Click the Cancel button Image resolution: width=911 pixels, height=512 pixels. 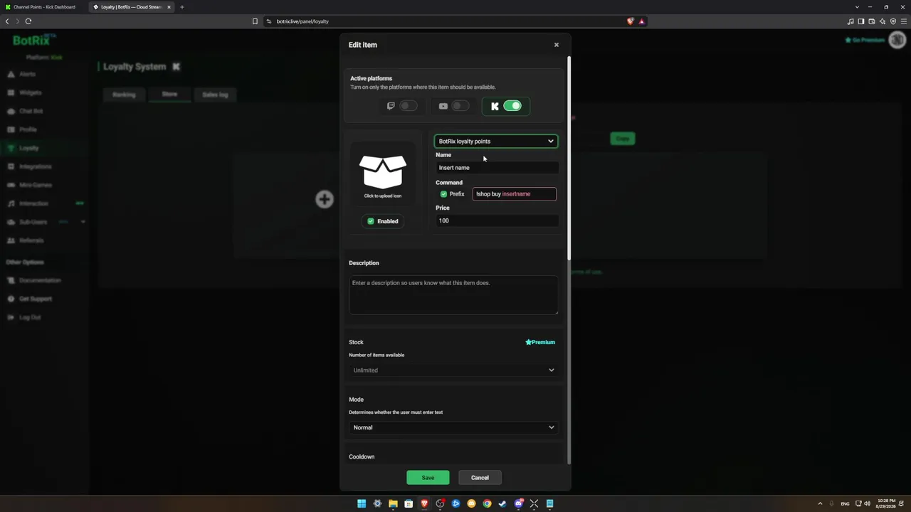(480, 478)
